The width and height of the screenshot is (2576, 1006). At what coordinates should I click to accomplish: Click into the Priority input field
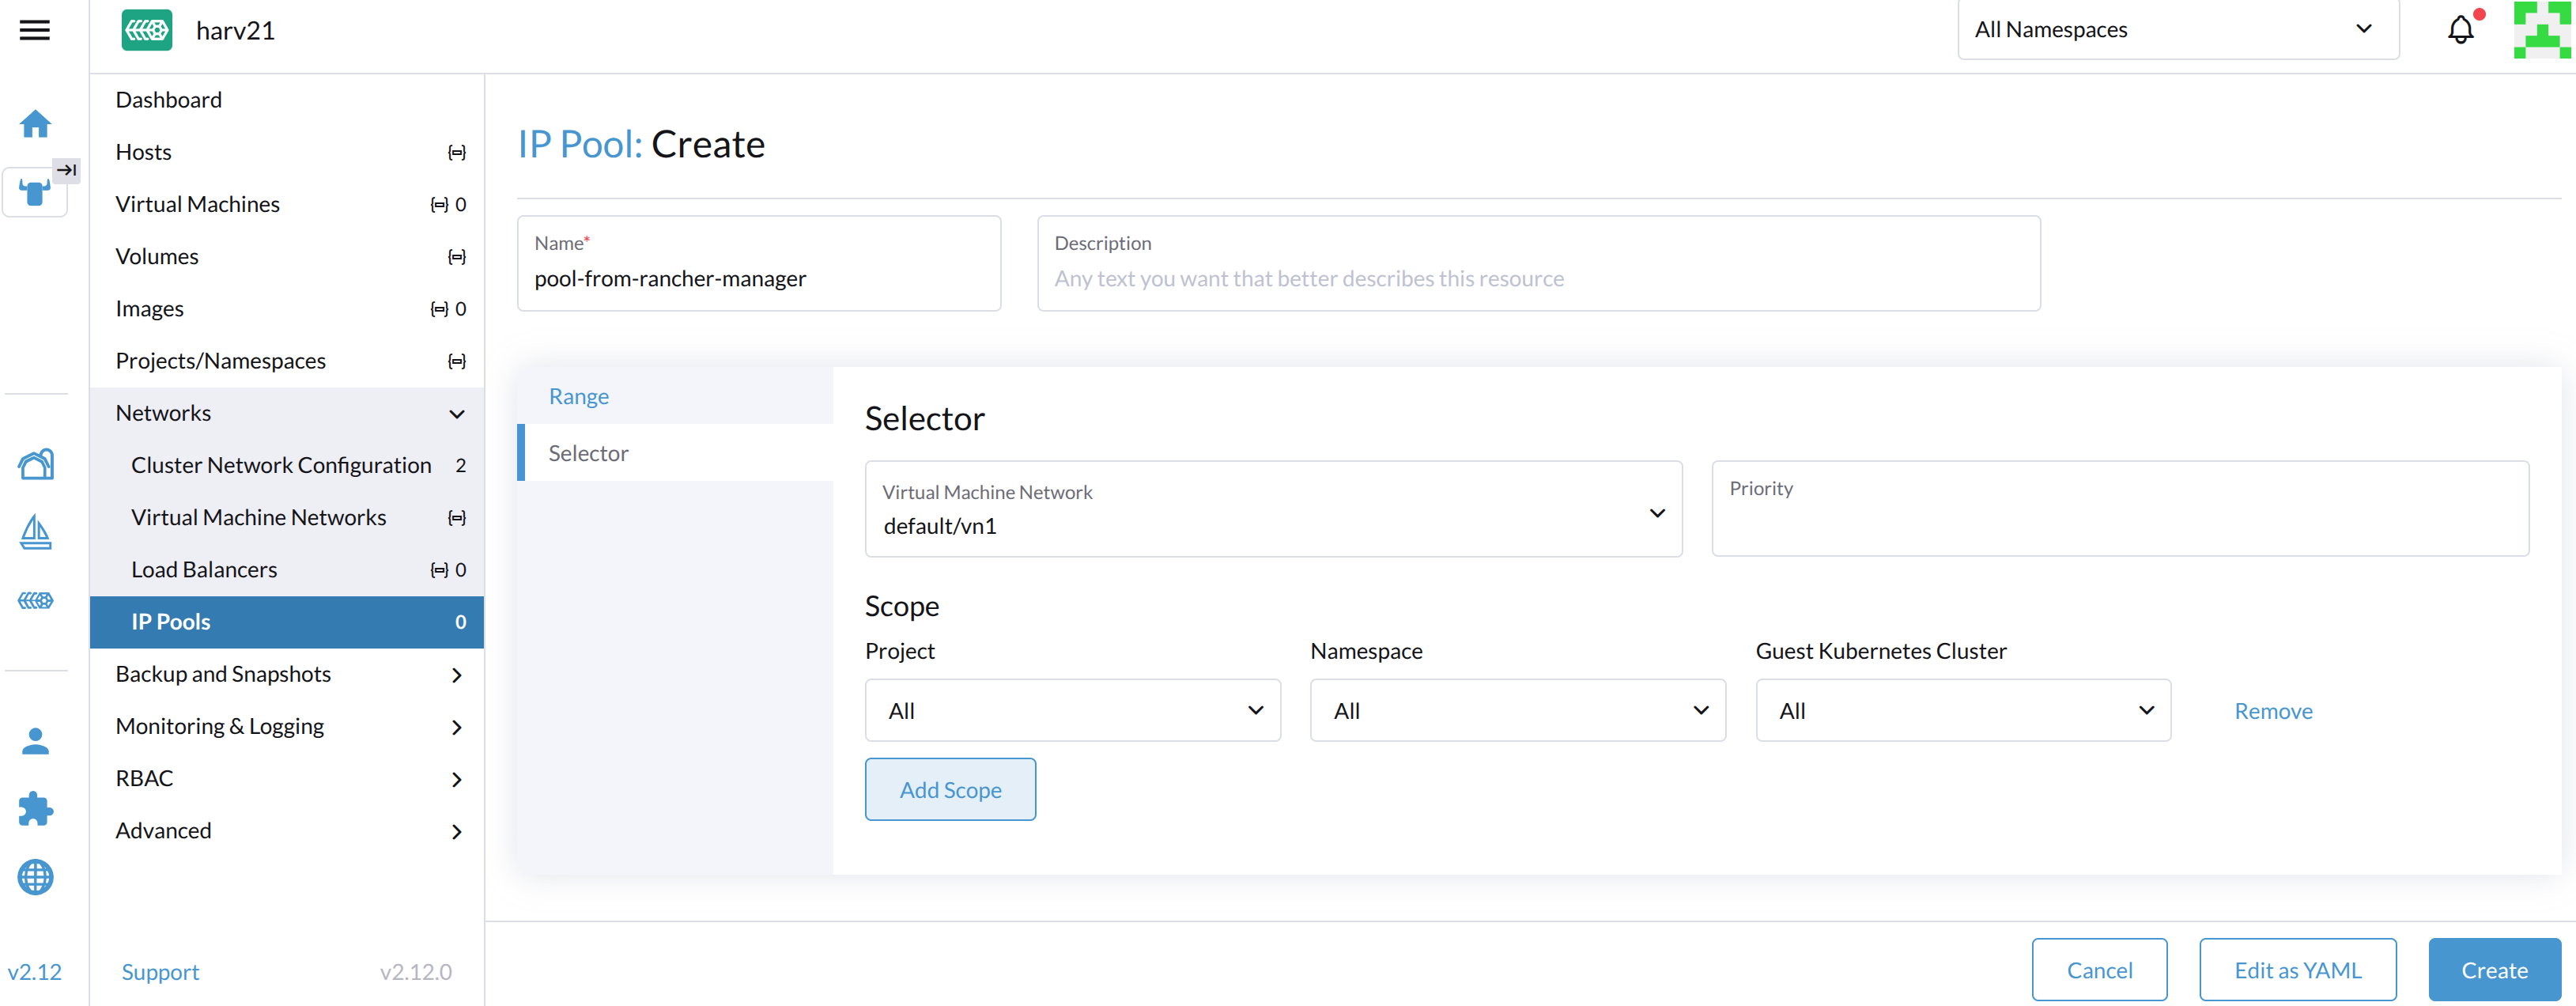pos(2119,520)
